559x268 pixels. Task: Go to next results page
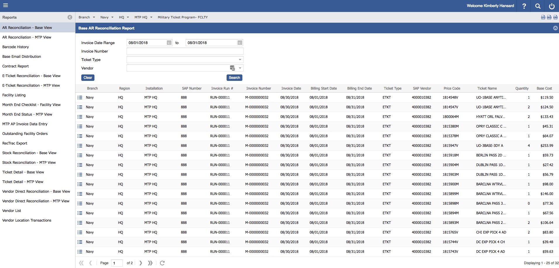click(x=141, y=263)
